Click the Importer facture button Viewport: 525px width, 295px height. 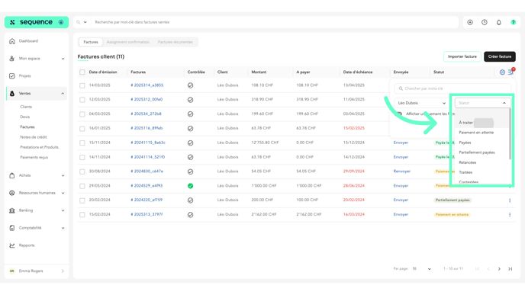pyautogui.click(x=462, y=57)
